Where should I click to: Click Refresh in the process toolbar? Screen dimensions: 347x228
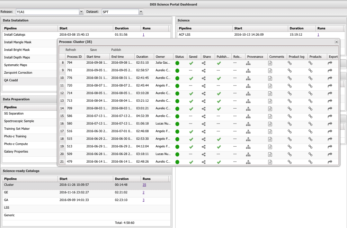point(71,50)
